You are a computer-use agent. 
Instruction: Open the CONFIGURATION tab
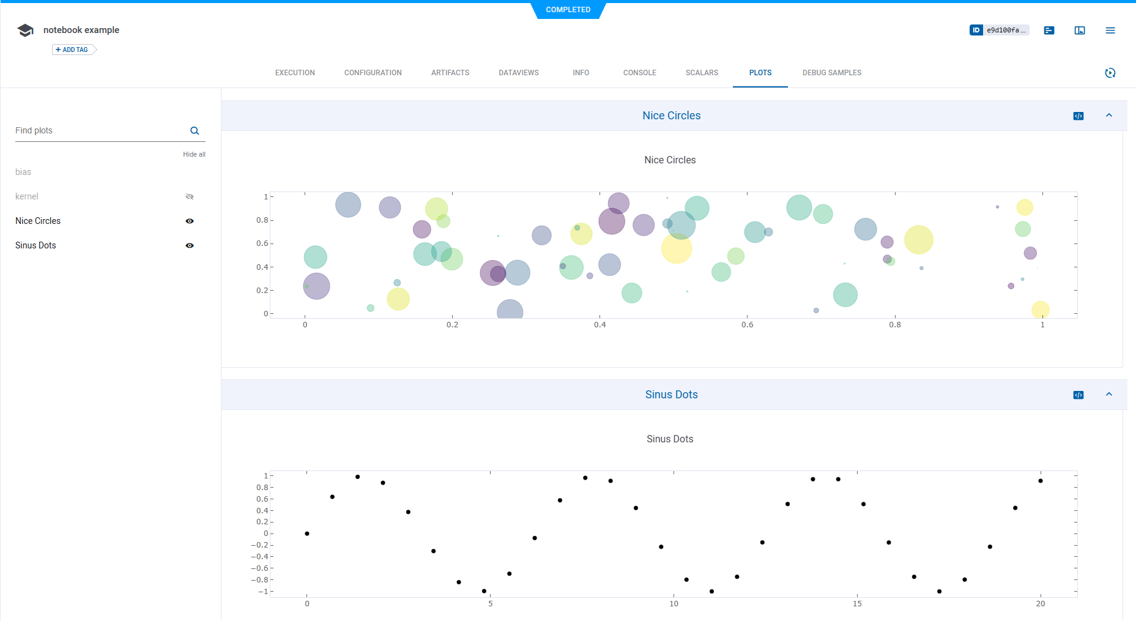(x=373, y=73)
